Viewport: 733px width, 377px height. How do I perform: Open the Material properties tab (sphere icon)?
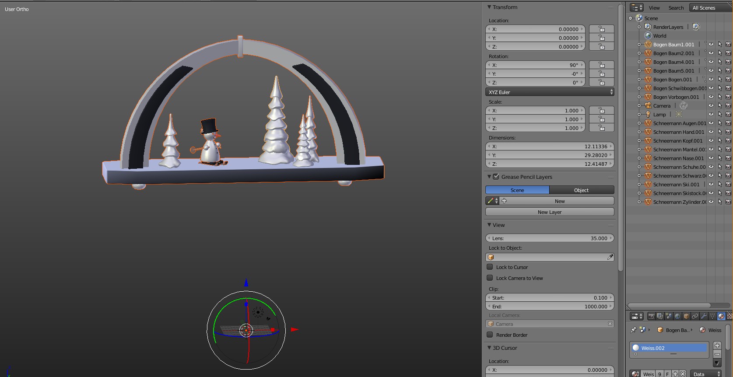(x=721, y=316)
